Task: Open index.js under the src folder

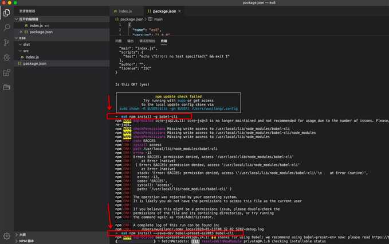Action: tap(62, 57)
